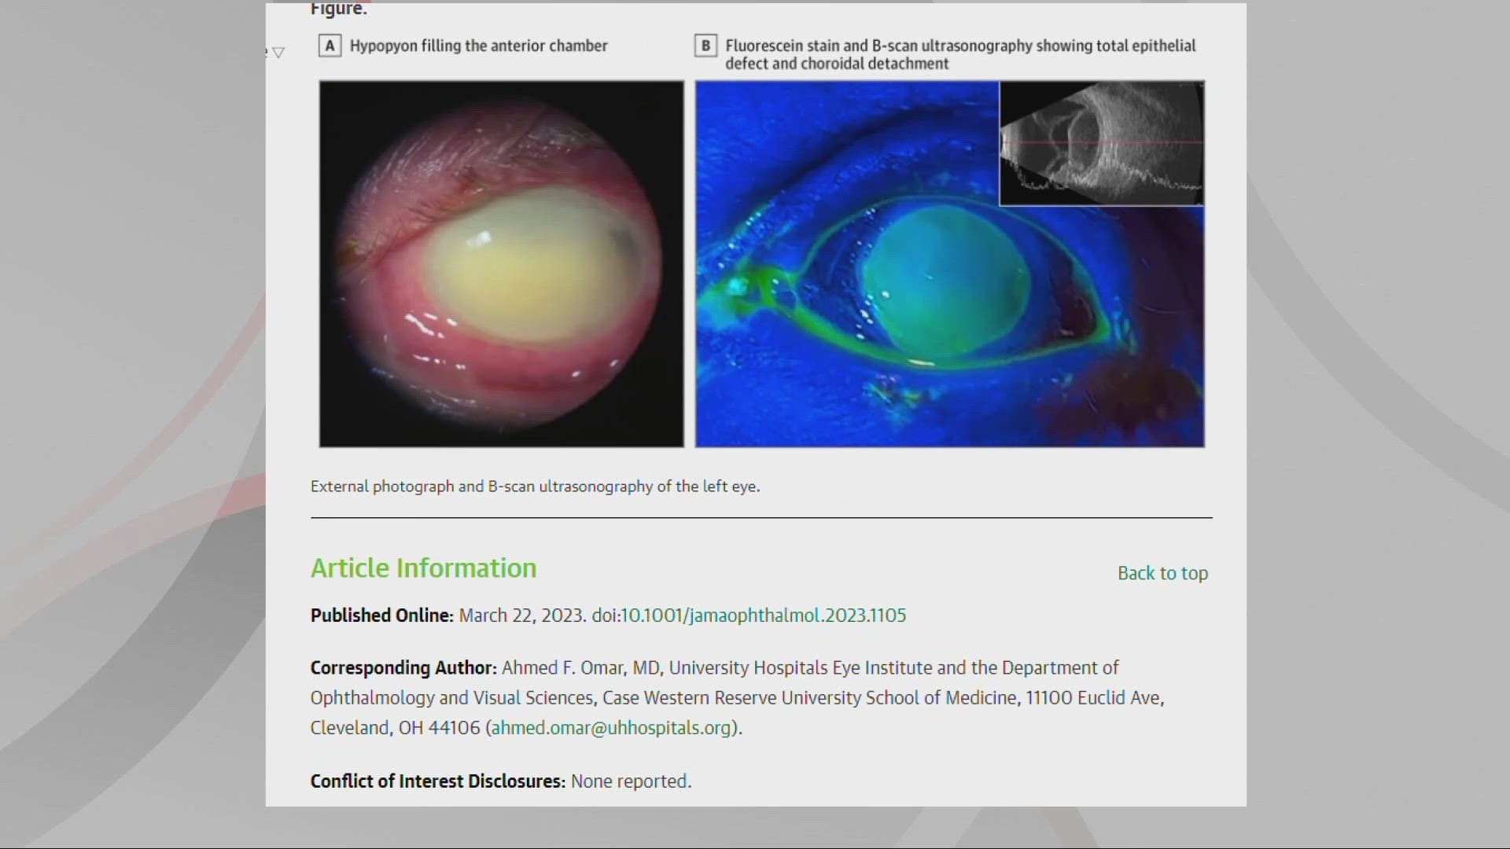
Task: Click the 'Conflict of Interest Disclosures:' label
Action: click(x=437, y=781)
